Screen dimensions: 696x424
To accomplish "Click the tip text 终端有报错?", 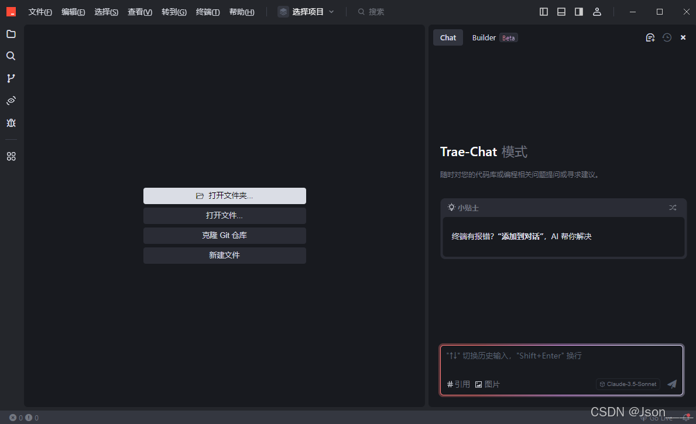I will pos(473,236).
